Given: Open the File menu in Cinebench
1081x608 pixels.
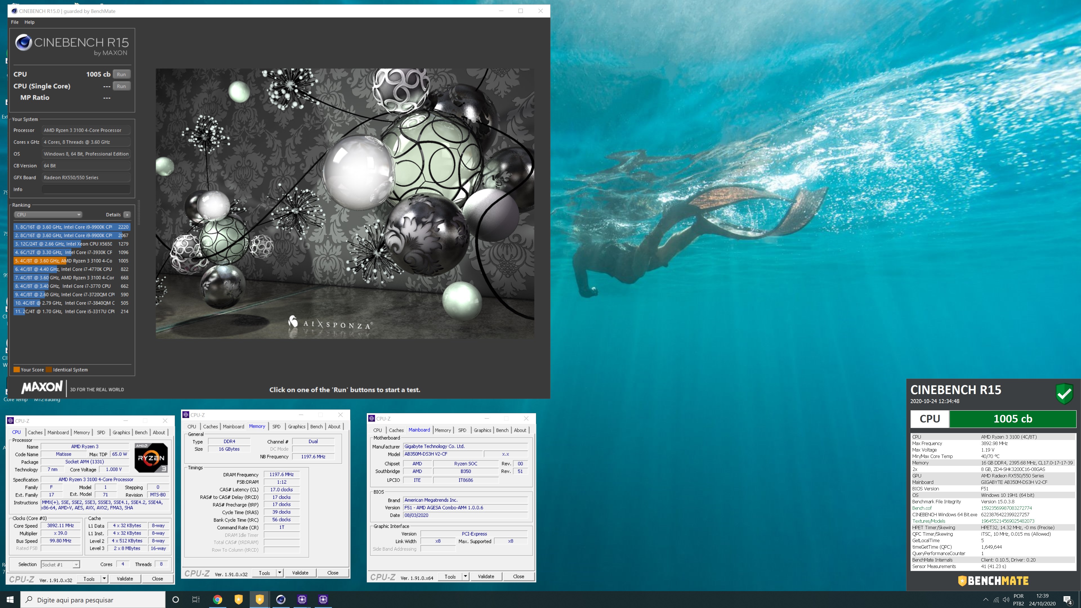Looking at the screenshot, I should tap(15, 22).
